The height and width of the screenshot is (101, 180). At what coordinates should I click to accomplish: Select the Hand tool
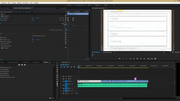[x=57, y=84]
